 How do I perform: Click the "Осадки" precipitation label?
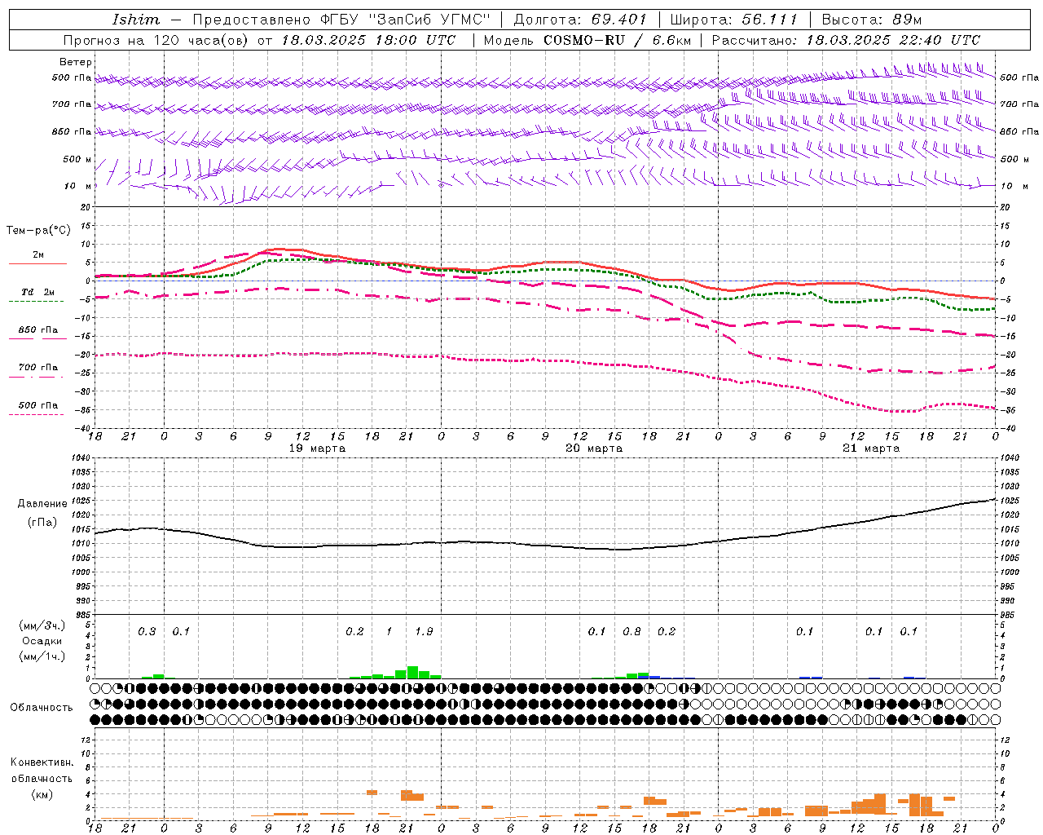click(x=42, y=641)
